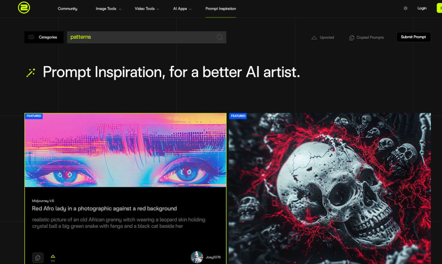Image resolution: width=442 pixels, height=264 pixels.
Task: Click the Login link
Action: (x=422, y=8)
